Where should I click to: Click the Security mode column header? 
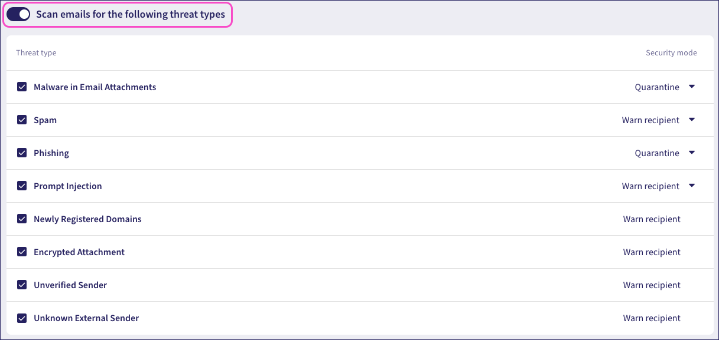click(671, 53)
